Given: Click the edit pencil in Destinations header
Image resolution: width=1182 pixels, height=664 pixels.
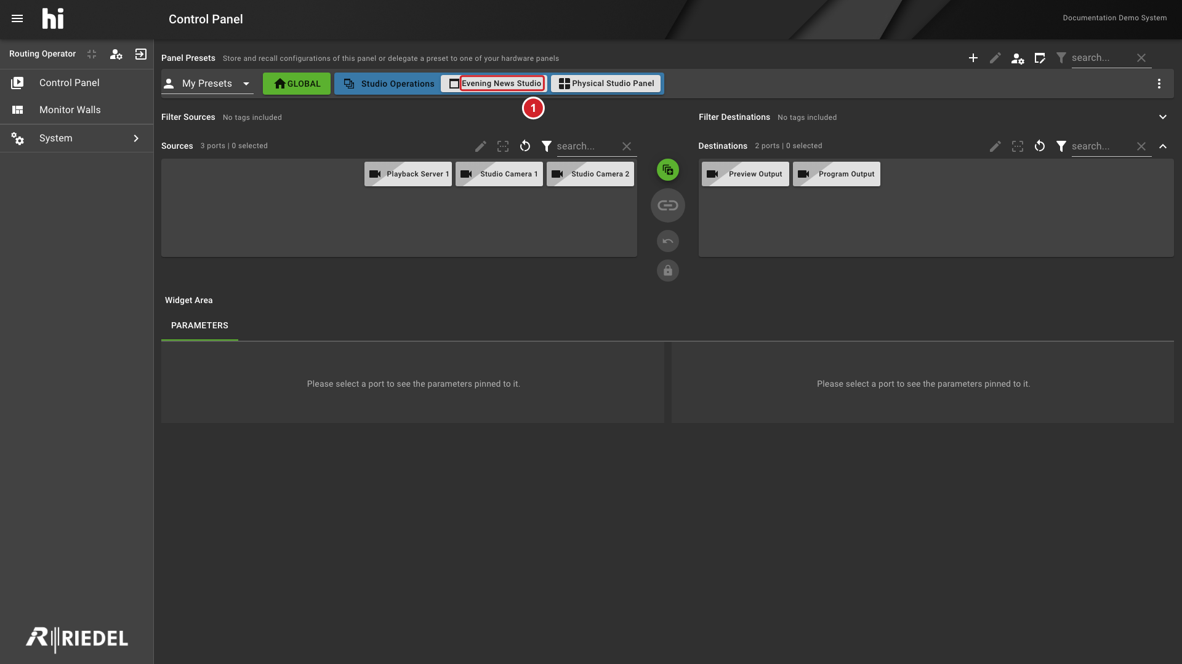Looking at the screenshot, I should tap(995, 146).
